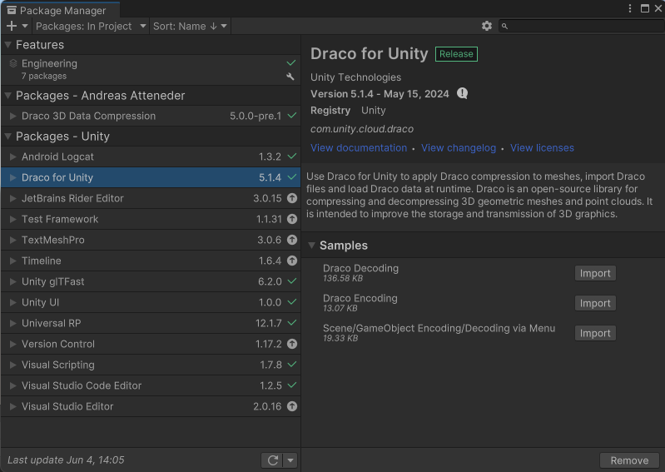This screenshot has width=665, height=472.
Task: Click the Package Manager tab icon
Action: point(12,10)
